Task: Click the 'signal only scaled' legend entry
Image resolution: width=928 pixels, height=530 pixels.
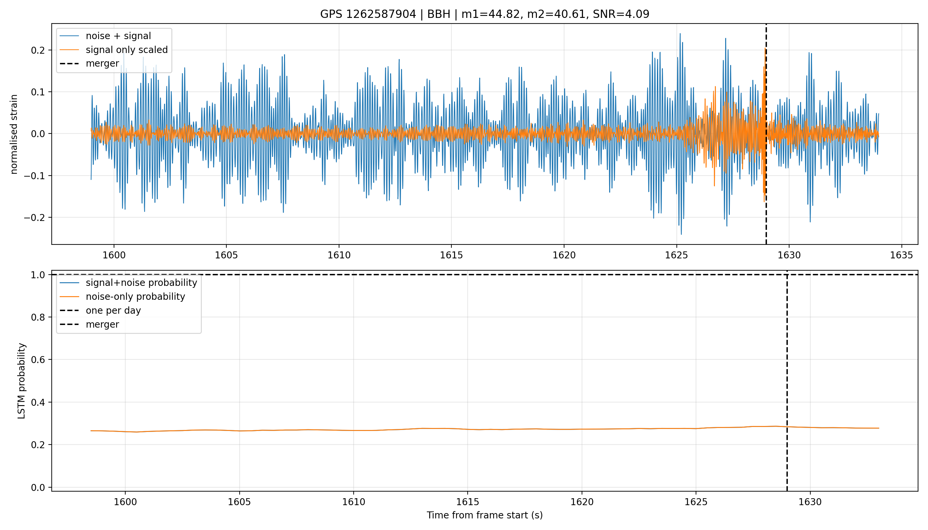Action: [x=127, y=50]
